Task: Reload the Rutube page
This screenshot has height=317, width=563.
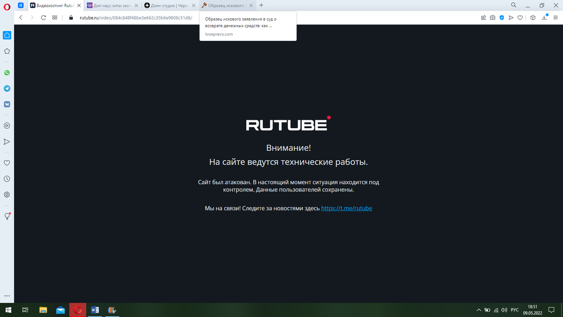Action: click(x=43, y=17)
